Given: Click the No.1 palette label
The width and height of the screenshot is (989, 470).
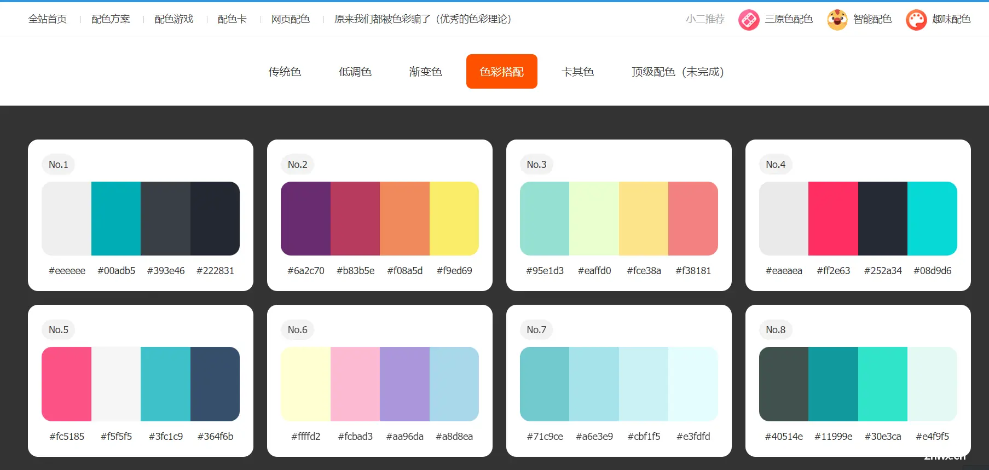Looking at the screenshot, I should point(59,165).
